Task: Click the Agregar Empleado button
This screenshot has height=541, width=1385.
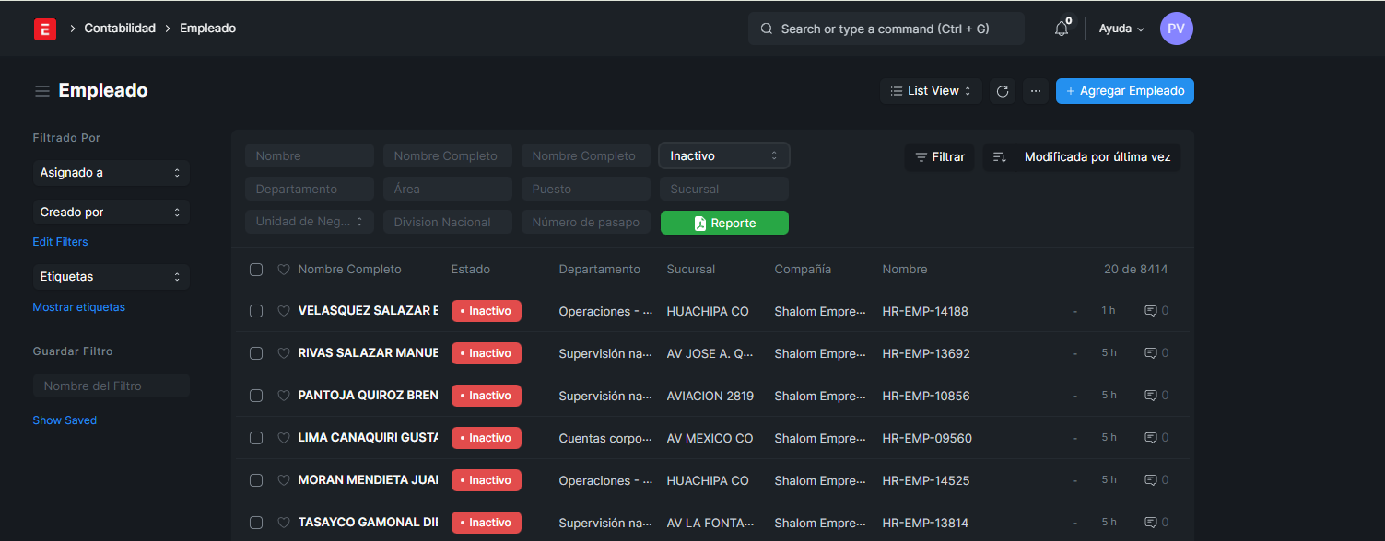Action: (x=1124, y=91)
